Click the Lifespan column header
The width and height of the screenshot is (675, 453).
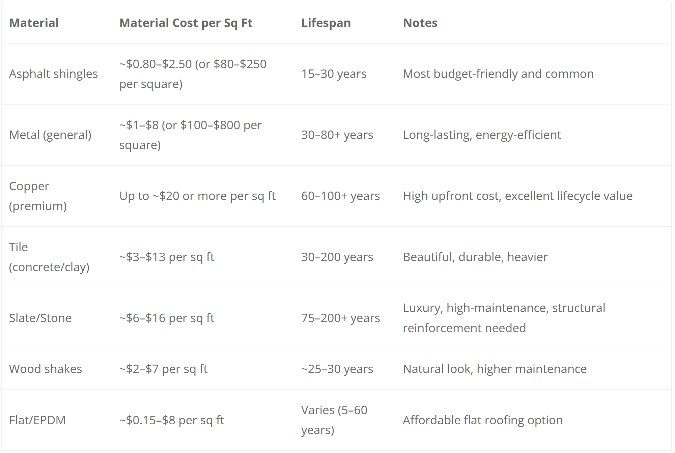pos(326,23)
